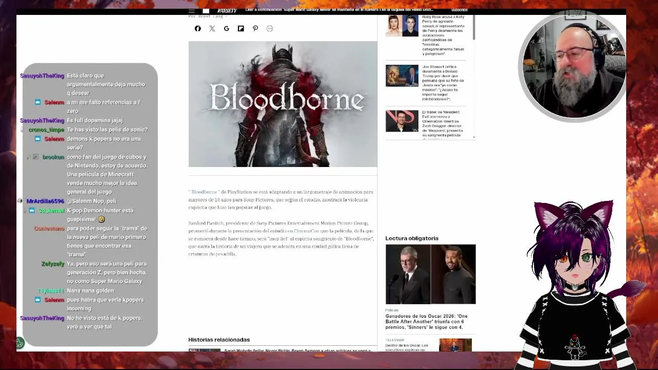
Task: Share article on Flipboard
Action: point(241,29)
